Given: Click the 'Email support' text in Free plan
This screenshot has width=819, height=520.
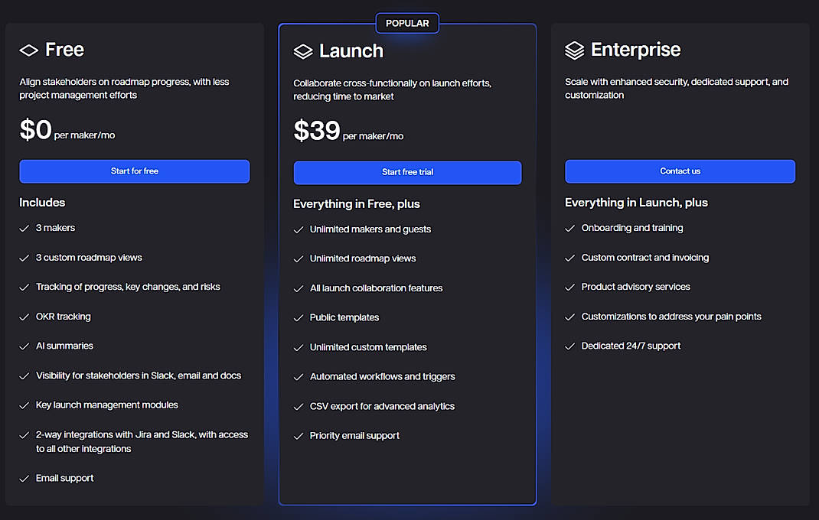Looking at the screenshot, I should pos(65,478).
